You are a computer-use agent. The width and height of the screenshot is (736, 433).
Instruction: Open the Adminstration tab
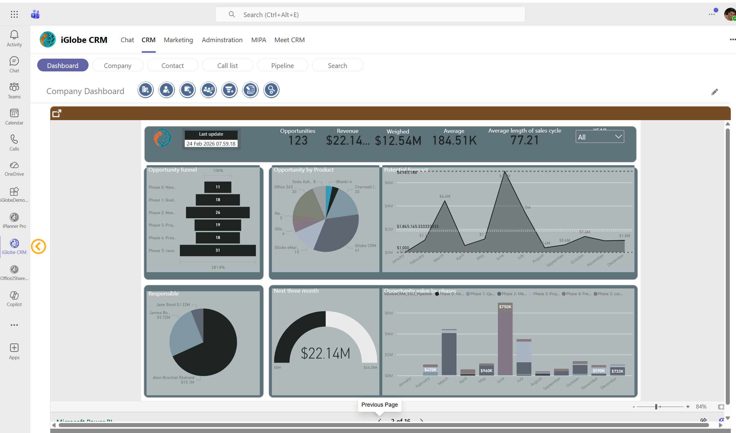click(x=222, y=40)
